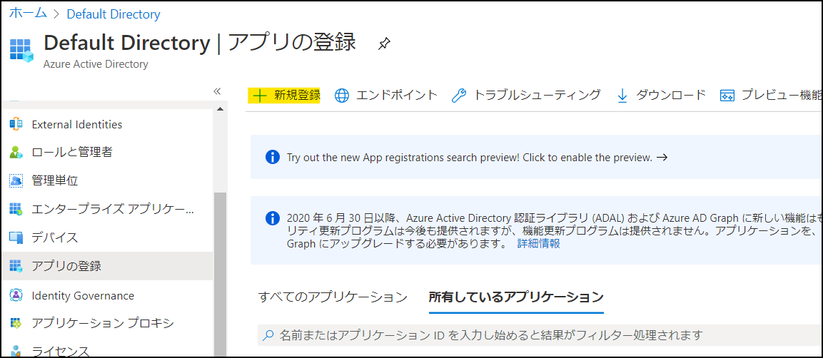The height and width of the screenshot is (358, 823).
Task: Click the 管理単位 icon
Action: (x=16, y=181)
